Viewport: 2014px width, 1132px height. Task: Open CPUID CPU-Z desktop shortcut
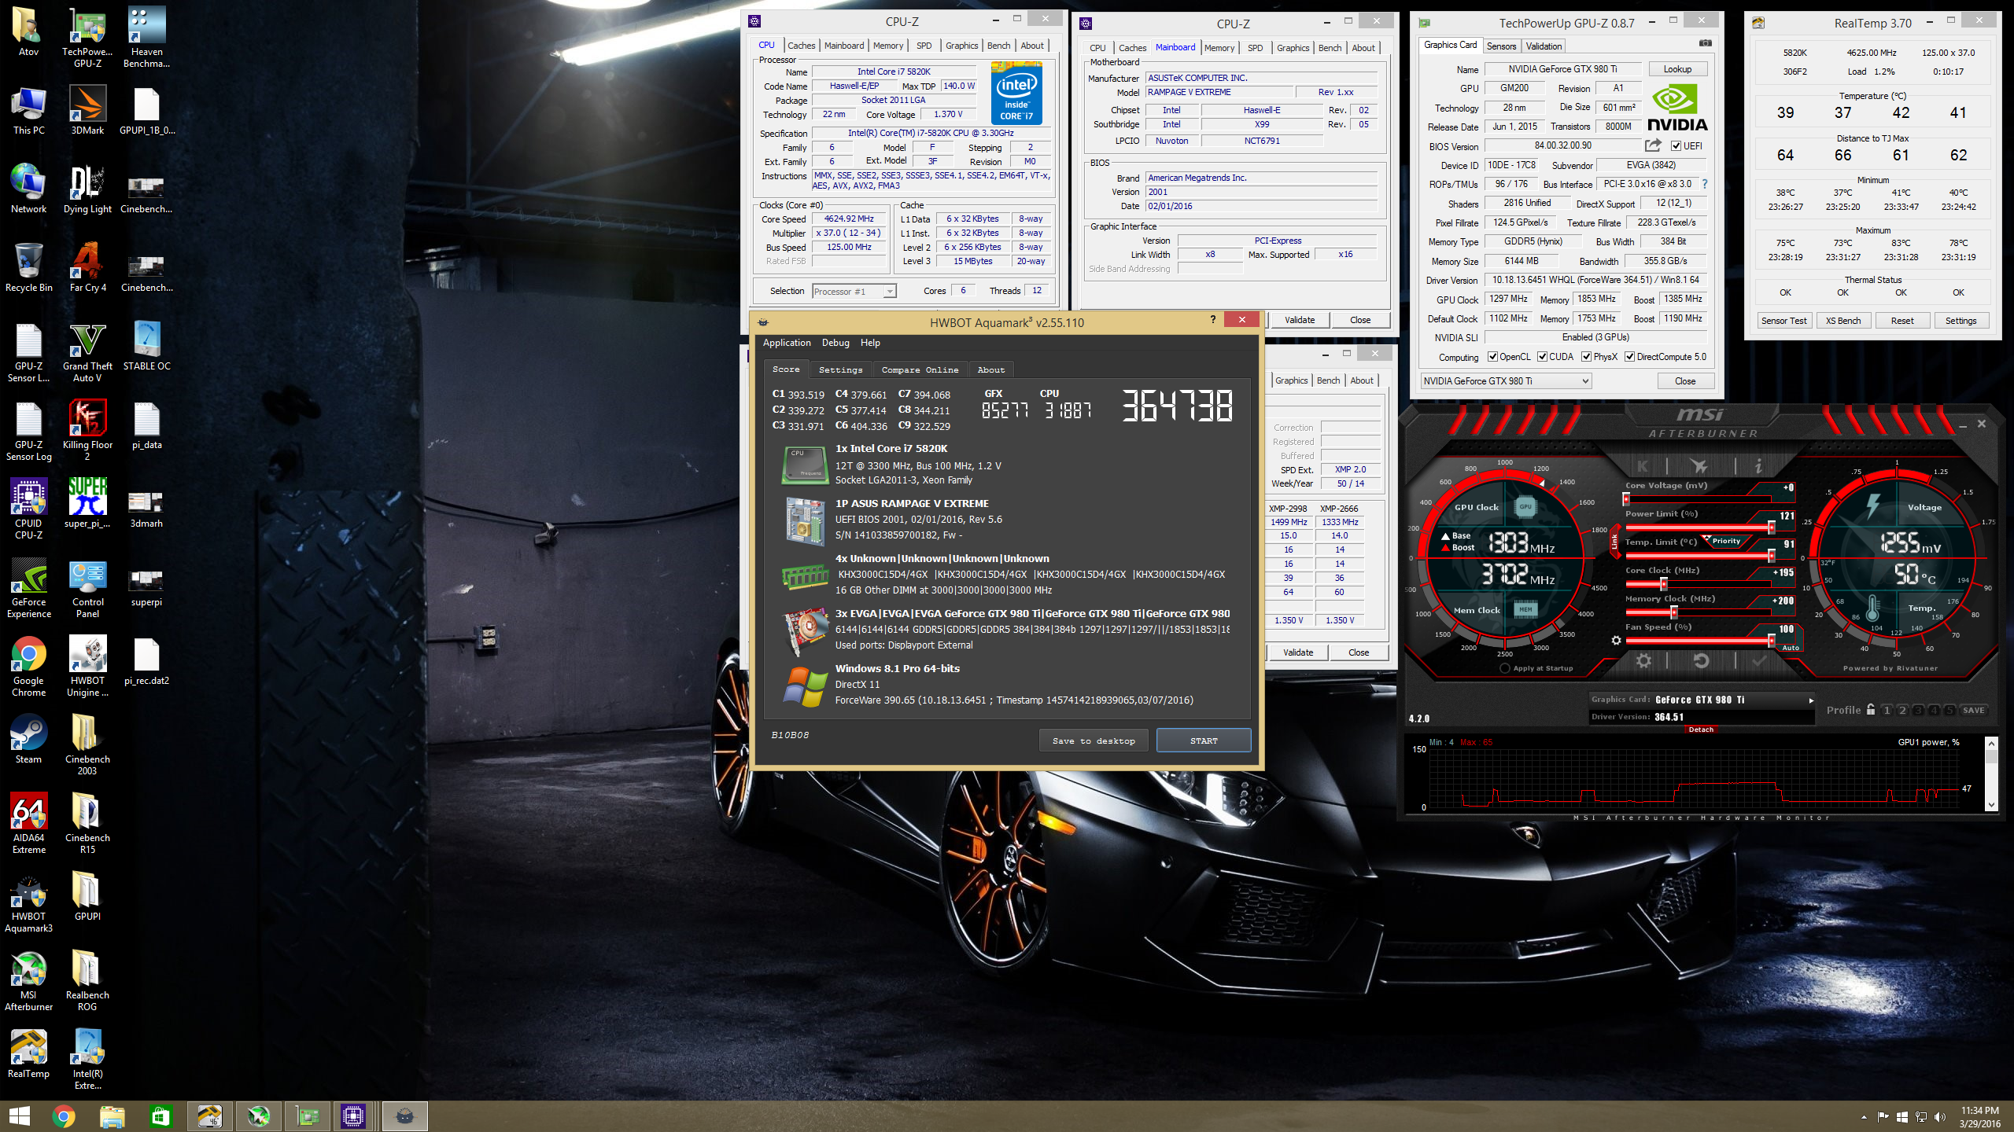pyautogui.click(x=28, y=509)
